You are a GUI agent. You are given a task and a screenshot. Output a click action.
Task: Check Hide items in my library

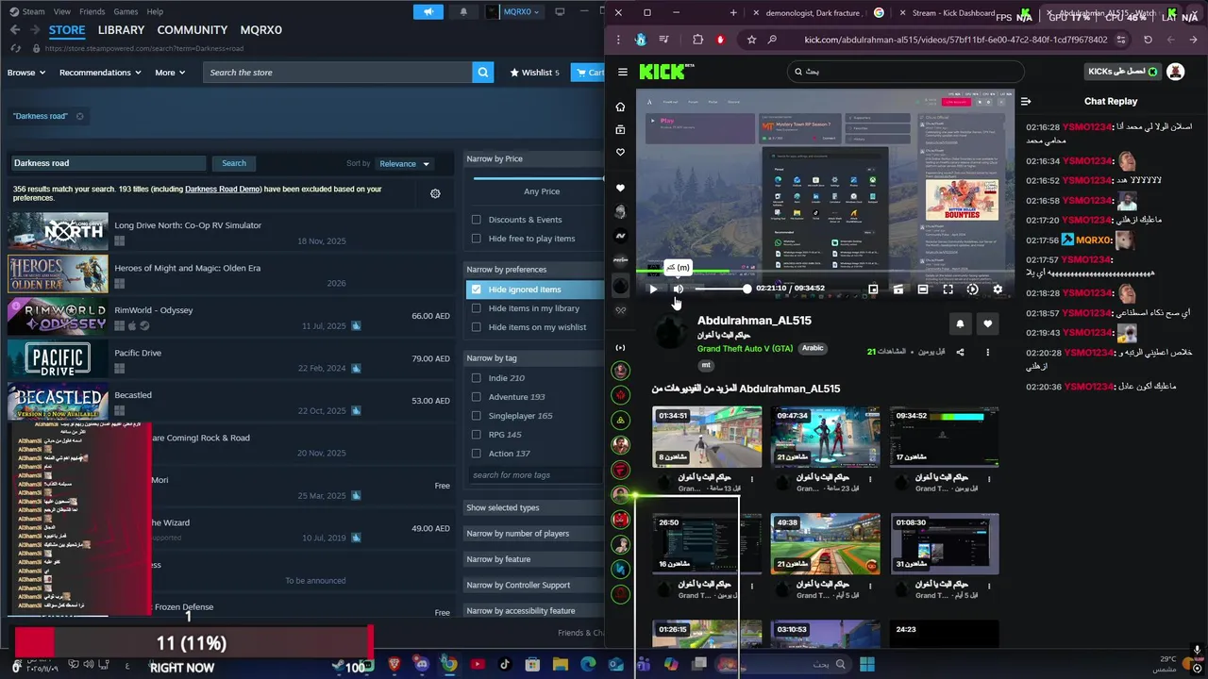tap(476, 308)
